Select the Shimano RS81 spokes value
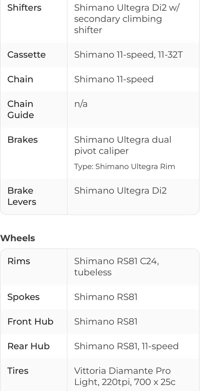Image resolution: width=200 pixels, height=391 pixels. 106,297
